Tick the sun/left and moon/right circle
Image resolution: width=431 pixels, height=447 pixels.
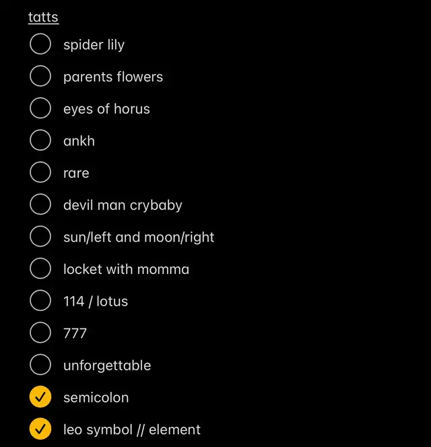coord(40,236)
